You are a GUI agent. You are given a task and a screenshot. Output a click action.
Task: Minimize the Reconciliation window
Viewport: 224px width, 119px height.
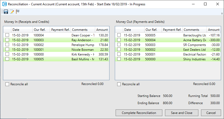click(193, 4)
